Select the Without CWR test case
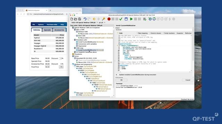 (83, 32)
